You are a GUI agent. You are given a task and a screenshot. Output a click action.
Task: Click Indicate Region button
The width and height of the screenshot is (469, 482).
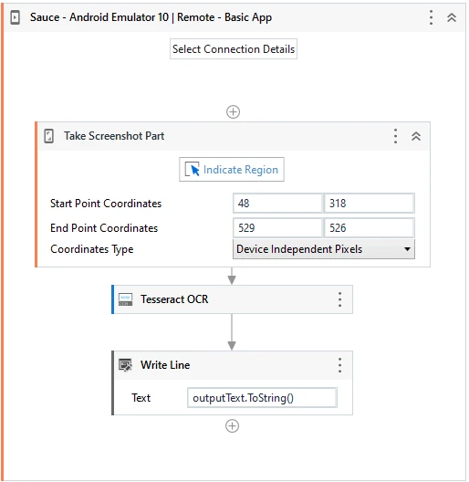232,170
